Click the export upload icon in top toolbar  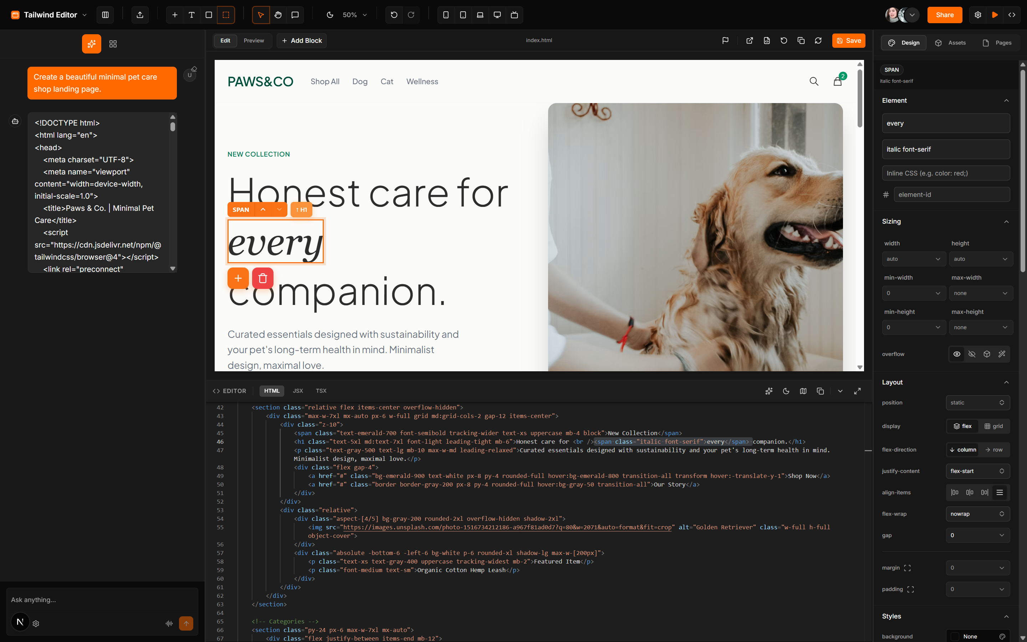(x=140, y=15)
